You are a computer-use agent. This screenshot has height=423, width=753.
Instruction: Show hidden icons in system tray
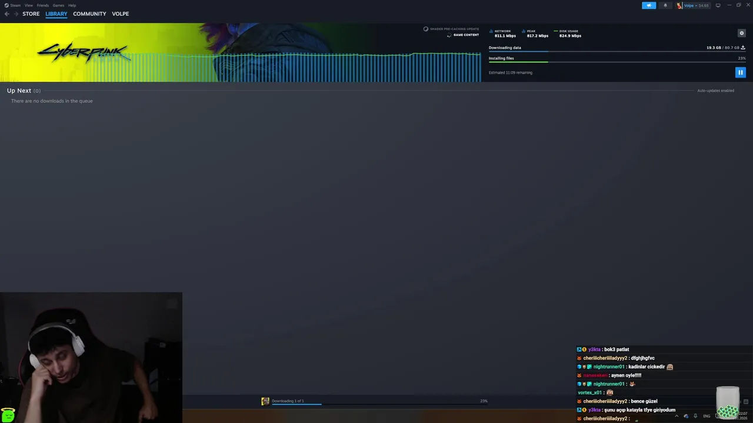point(677,416)
